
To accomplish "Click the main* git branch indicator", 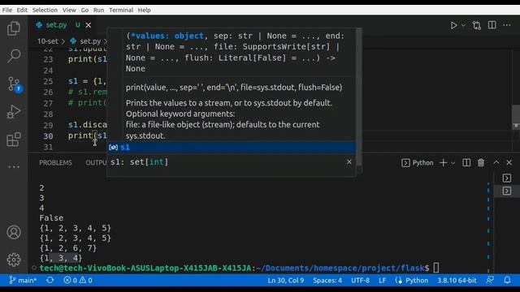I will pos(23,281).
